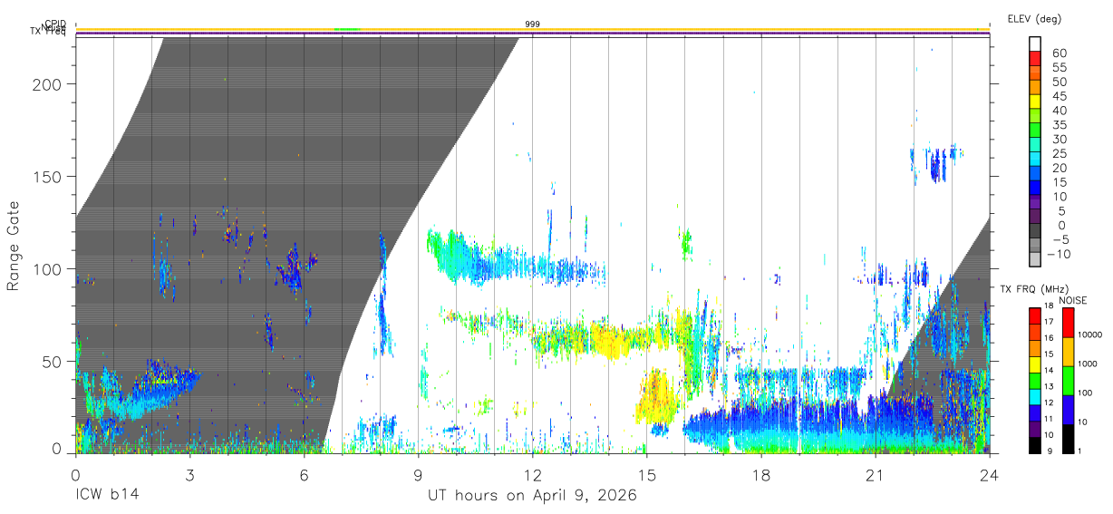Click the red top segment of TX FRQ colorbar

pyautogui.click(x=1035, y=316)
